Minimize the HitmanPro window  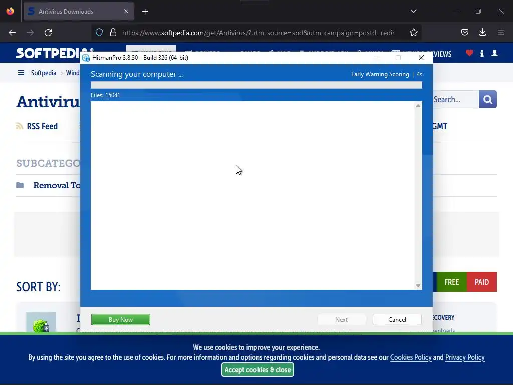[376, 58]
